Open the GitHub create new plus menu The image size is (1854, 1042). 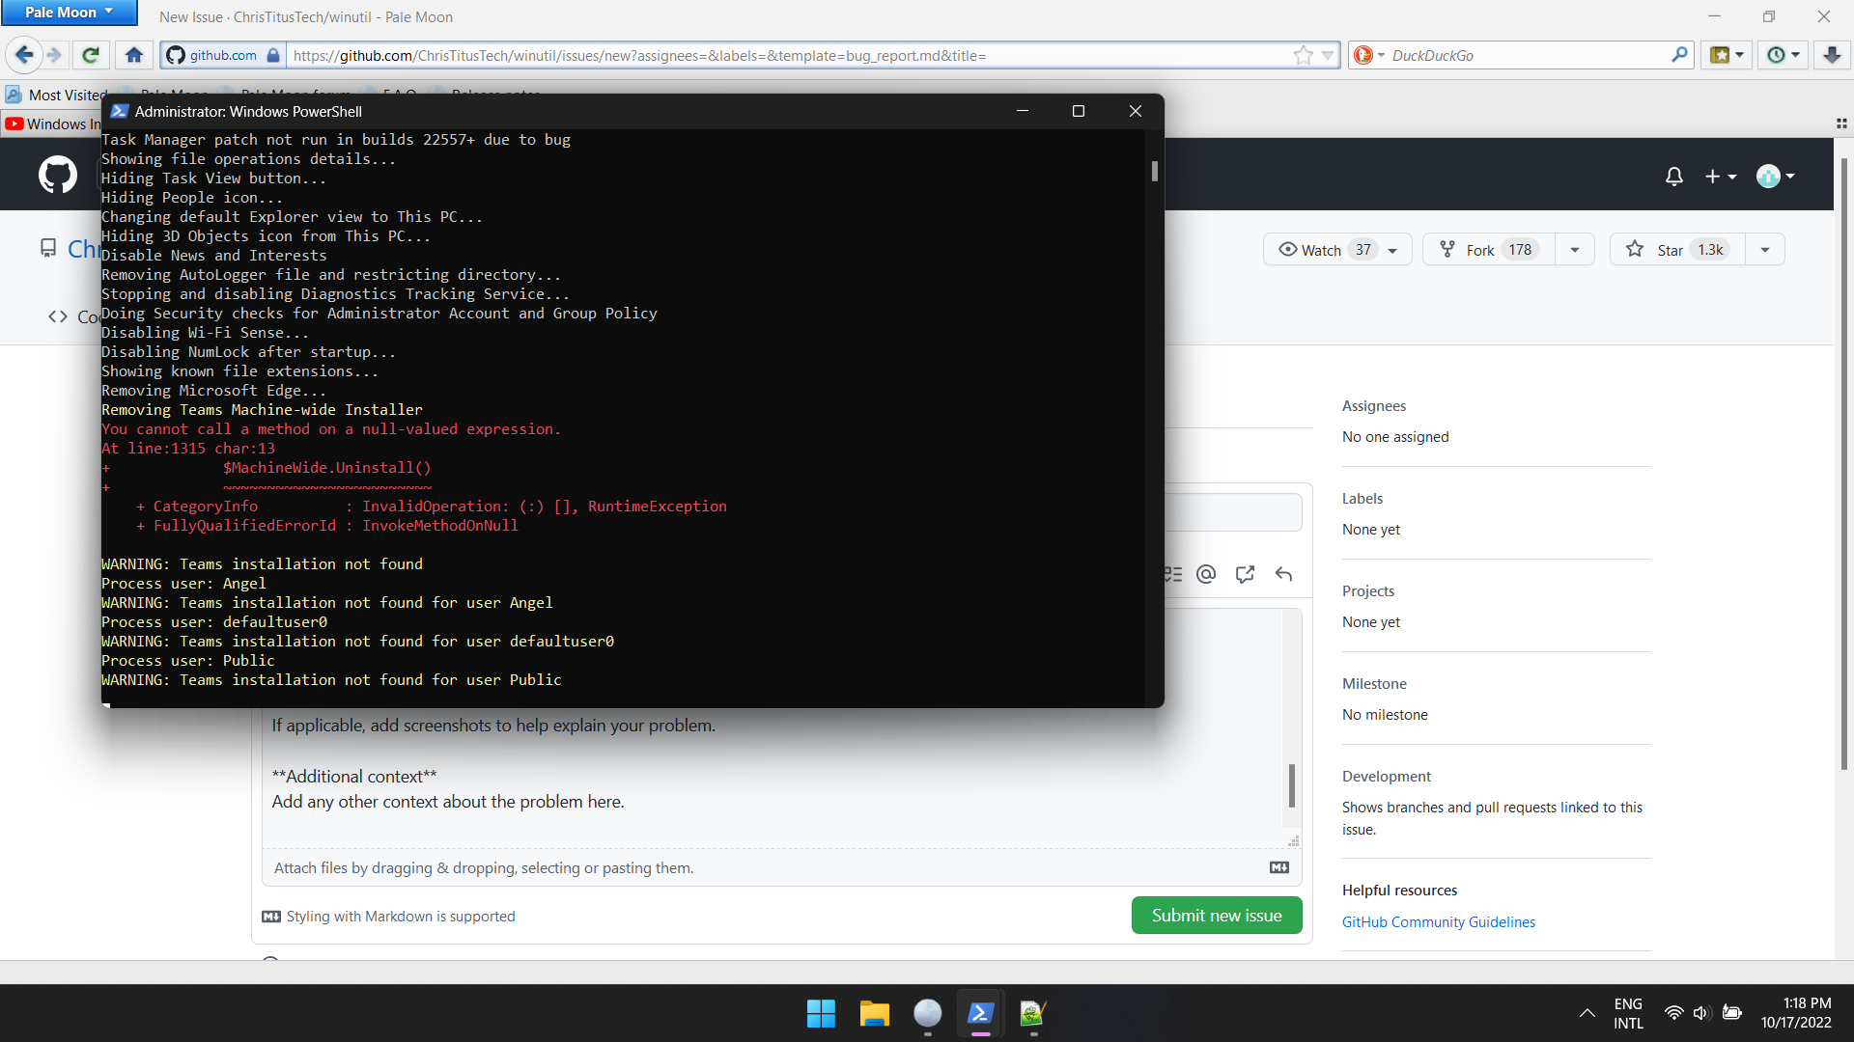[1721, 176]
